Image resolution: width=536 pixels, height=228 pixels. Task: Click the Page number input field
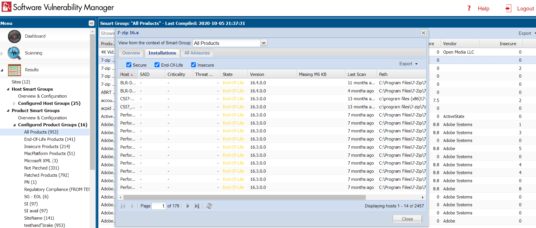tap(159, 206)
